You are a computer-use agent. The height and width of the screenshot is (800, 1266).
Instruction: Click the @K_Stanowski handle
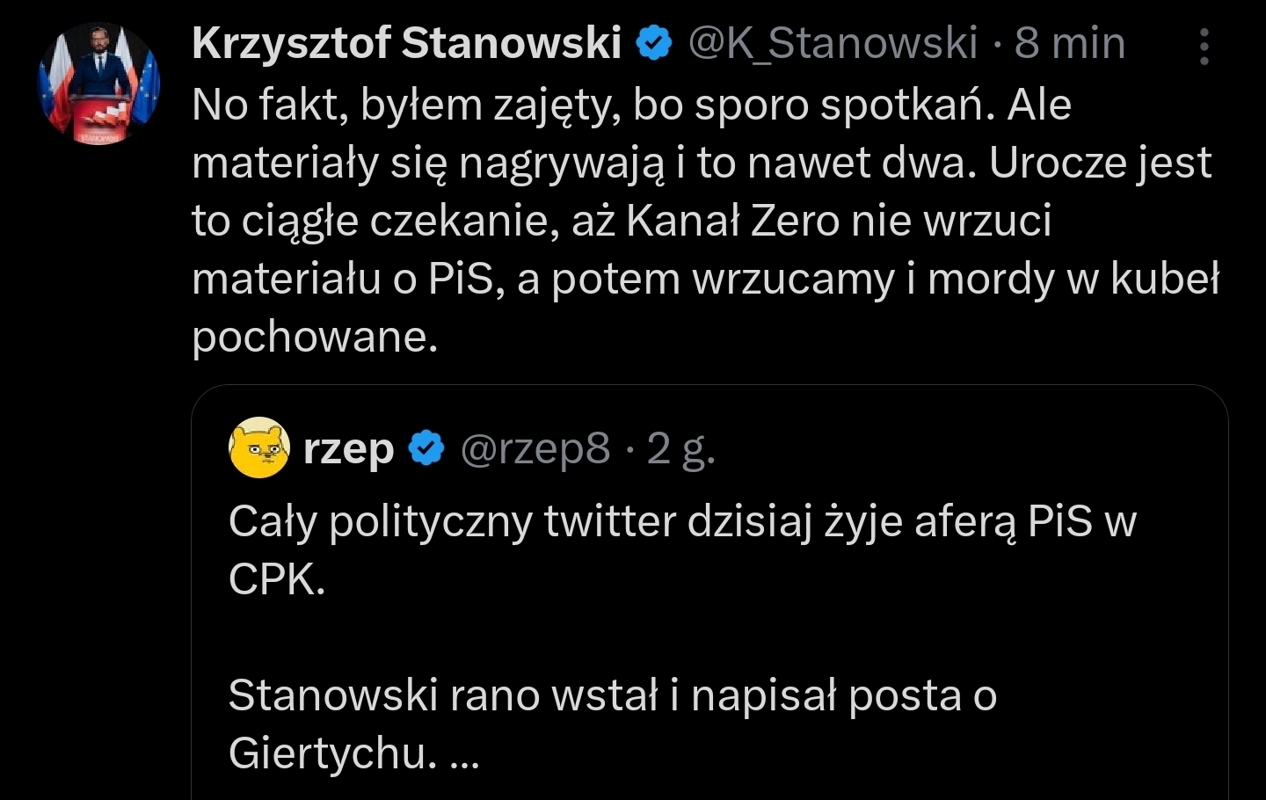click(832, 43)
